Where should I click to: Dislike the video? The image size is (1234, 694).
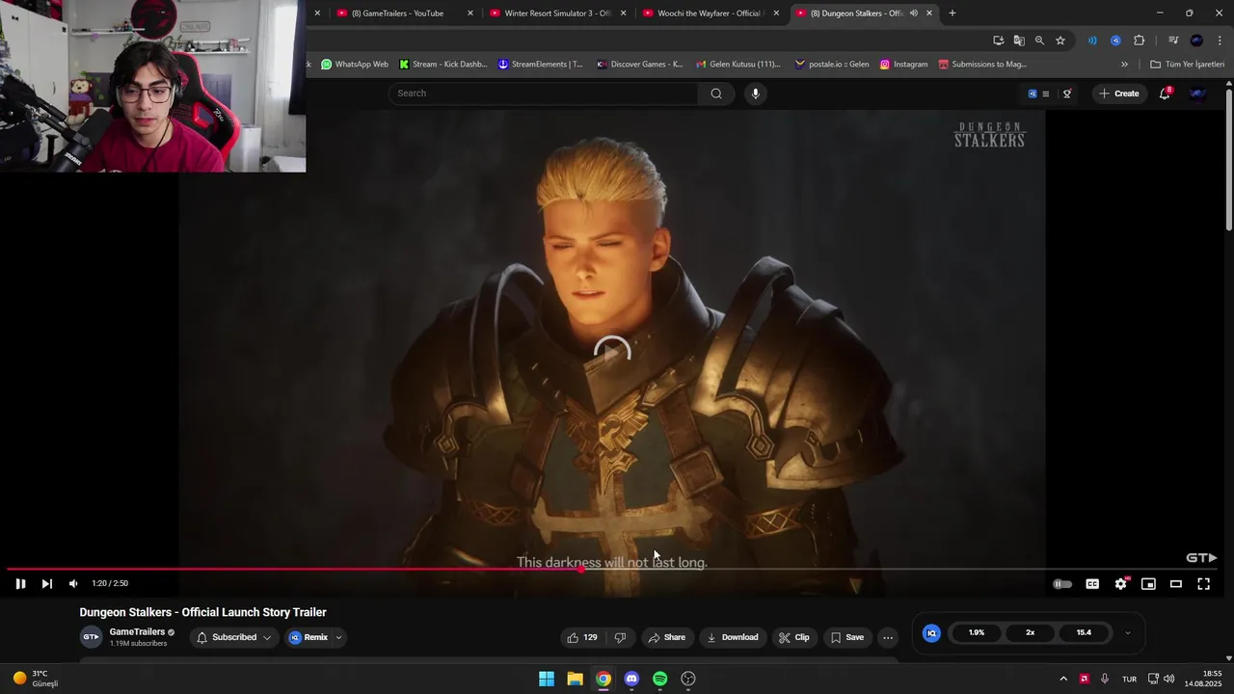click(x=621, y=637)
